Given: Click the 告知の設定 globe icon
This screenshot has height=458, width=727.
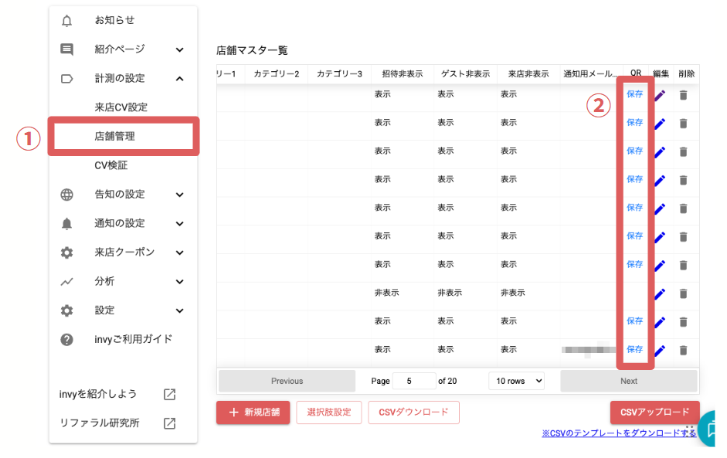Looking at the screenshot, I should [x=66, y=195].
